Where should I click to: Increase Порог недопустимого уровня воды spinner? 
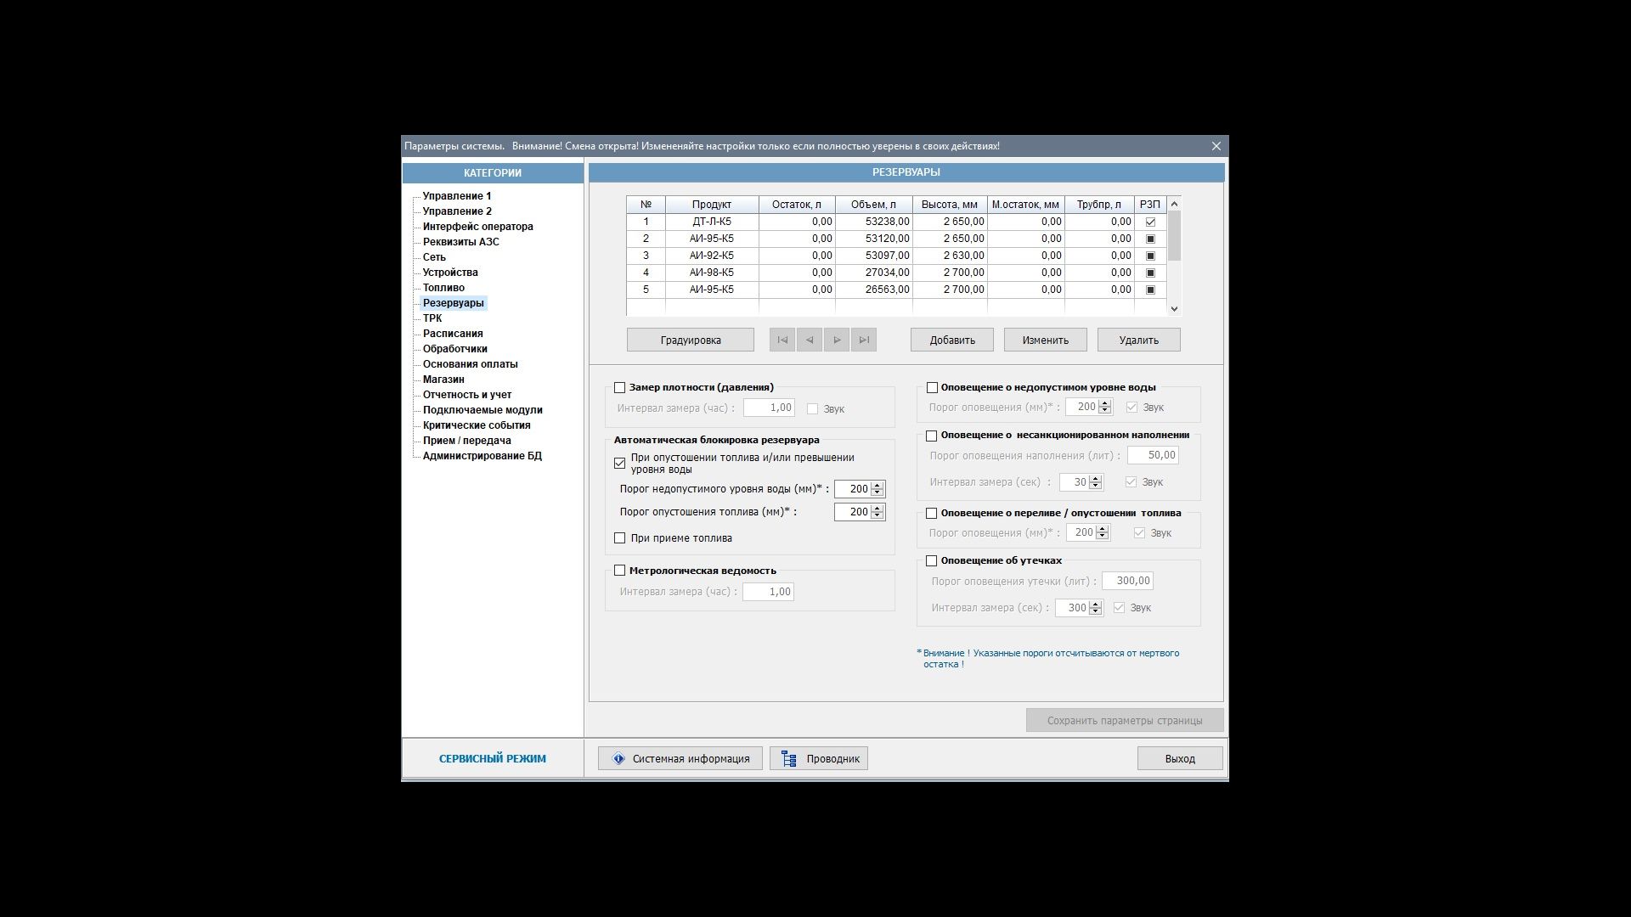point(878,485)
